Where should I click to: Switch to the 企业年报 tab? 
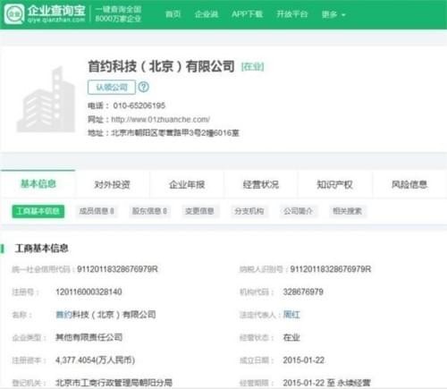point(187,184)
